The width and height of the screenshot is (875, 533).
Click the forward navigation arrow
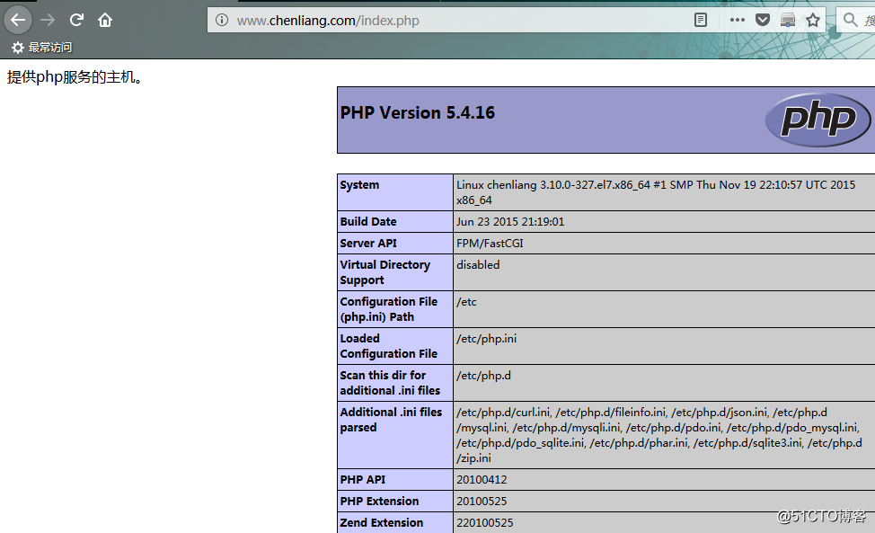click(48, 20)
